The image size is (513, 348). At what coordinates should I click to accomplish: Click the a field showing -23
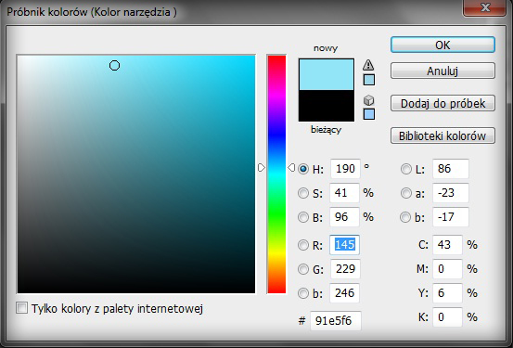click(x=451, y=193)
